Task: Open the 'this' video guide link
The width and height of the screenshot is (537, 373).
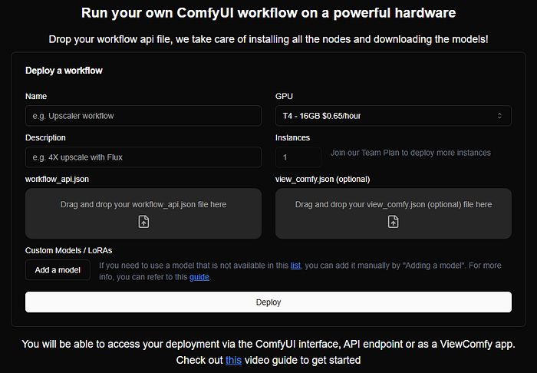Action: pos(233,360)
